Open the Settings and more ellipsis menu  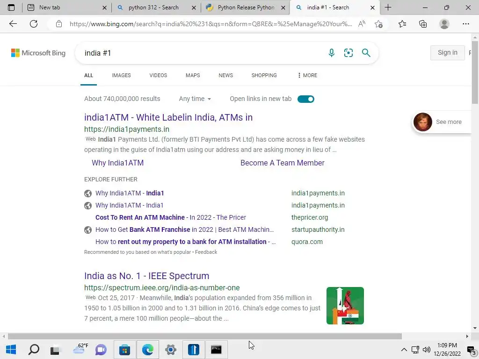tap(465, 24)
